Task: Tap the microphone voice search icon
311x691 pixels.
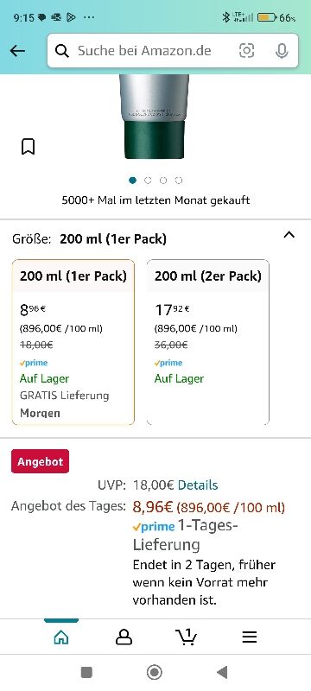Action: pos(282,51)
